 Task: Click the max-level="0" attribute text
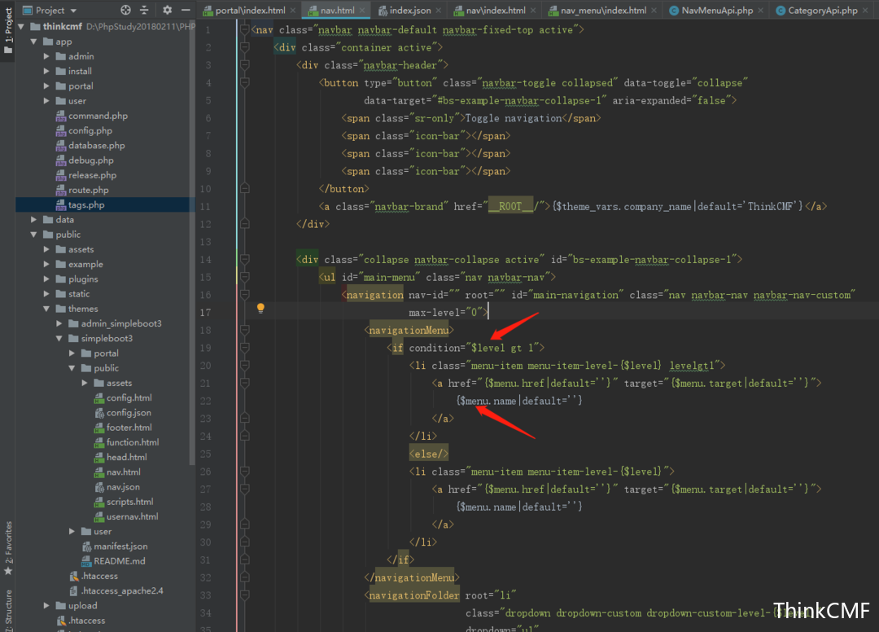click(446, 313)
